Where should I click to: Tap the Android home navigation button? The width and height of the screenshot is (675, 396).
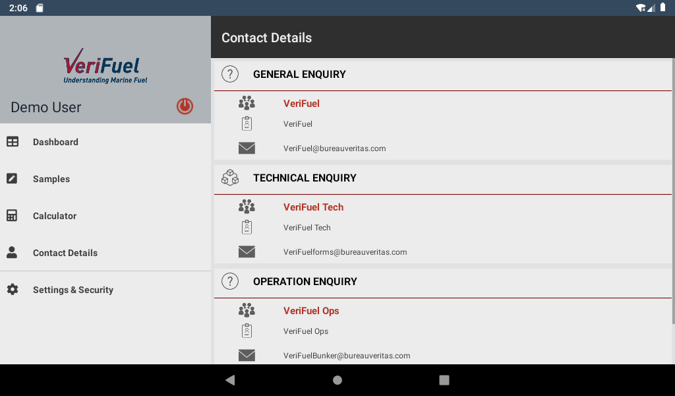click(337, 379)
